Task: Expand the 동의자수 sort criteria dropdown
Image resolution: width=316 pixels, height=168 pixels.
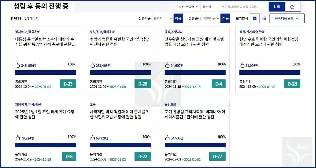Action: tap(162, 19)
